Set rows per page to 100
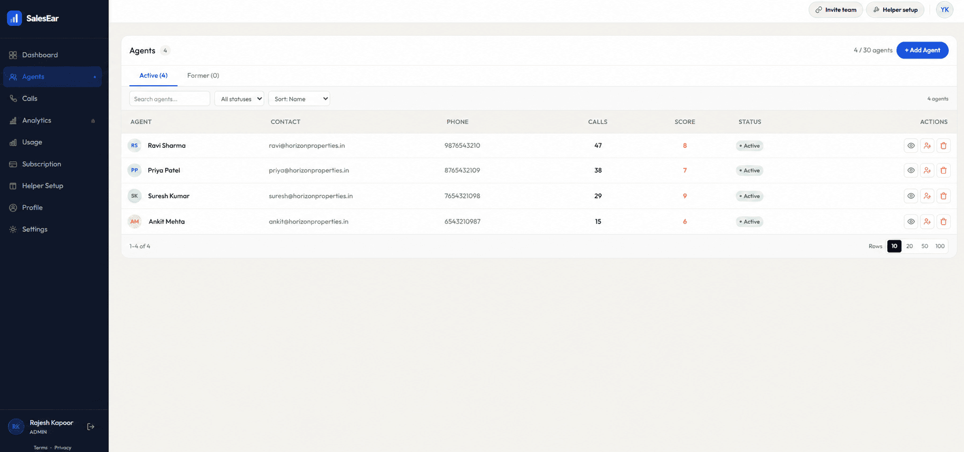The height and width of the screenshot is (452, 964). (x=940, y=246)
